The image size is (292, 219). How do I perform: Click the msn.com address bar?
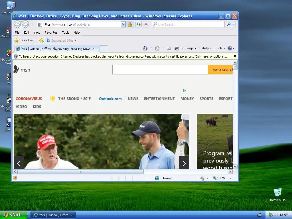click(79, 25)
